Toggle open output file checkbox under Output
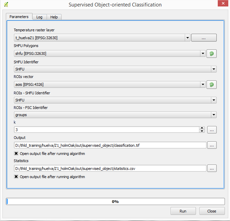The height and width of the screenshot is (221, 230). click(x=16, y=154)
